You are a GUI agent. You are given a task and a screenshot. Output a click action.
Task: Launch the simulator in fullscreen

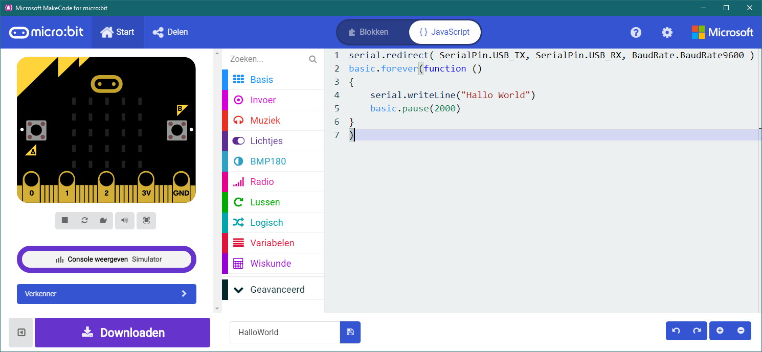pyautogui.click(x=146, y=220)
